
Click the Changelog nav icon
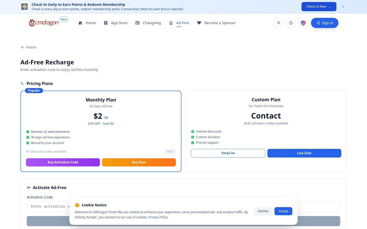[x=137, y=23]
